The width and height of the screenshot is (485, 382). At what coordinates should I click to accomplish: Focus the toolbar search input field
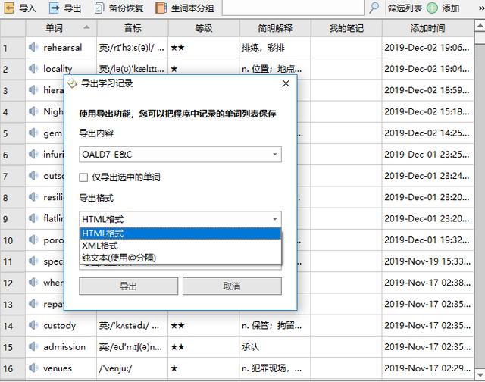293,7
